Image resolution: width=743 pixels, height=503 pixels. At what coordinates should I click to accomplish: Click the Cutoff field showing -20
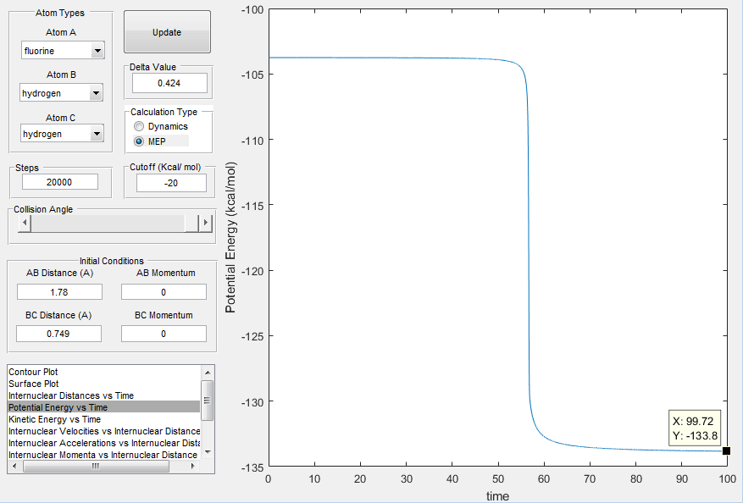[x=171, y=183]
